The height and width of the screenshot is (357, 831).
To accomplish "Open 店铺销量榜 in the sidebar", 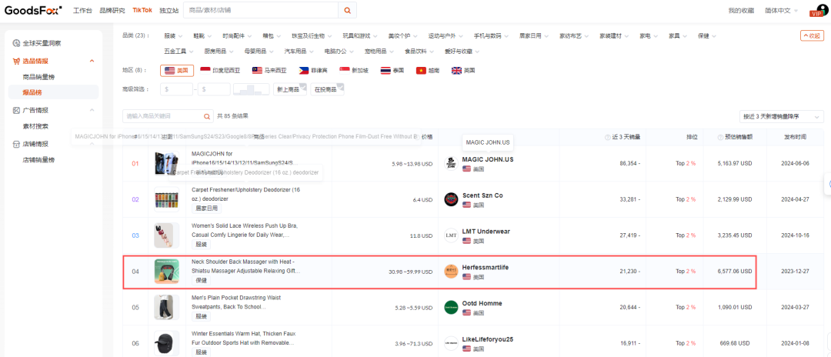I will (x=38, y=159).
